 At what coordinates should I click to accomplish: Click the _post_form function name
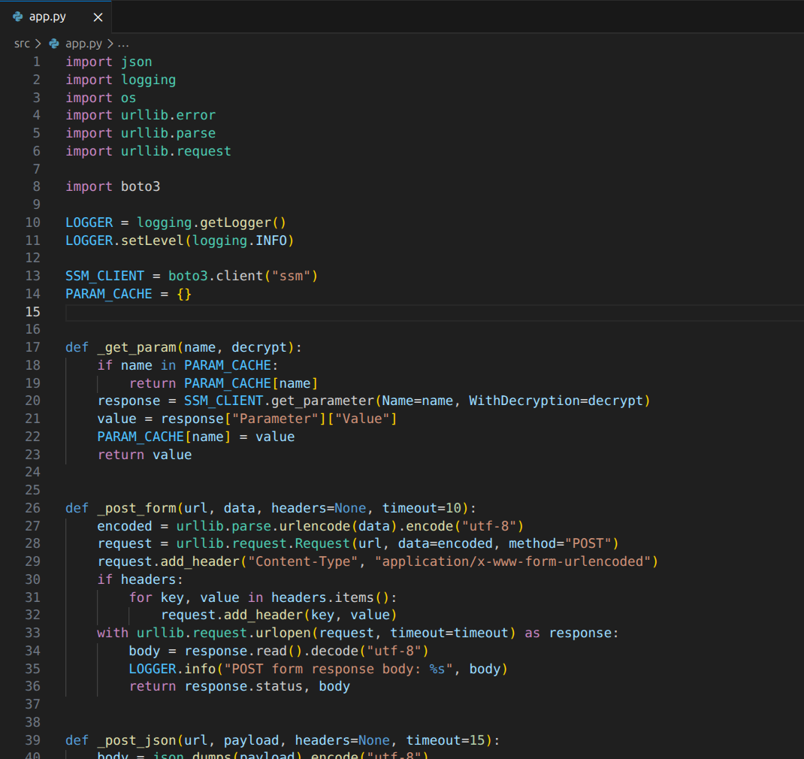(137, 508)
